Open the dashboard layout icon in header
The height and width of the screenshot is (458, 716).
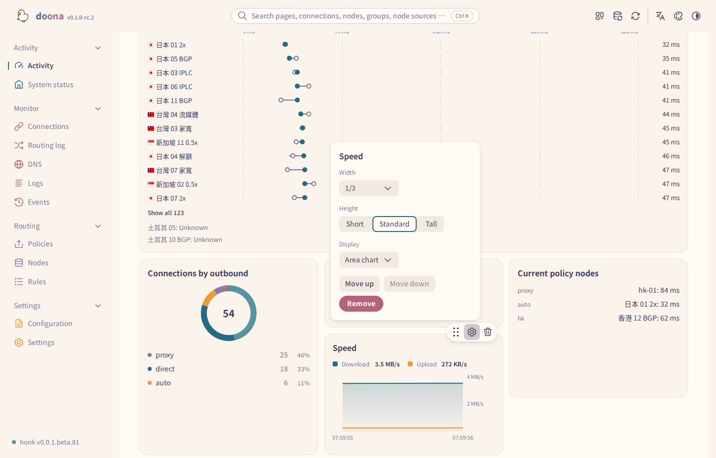(x=600, y=16)
